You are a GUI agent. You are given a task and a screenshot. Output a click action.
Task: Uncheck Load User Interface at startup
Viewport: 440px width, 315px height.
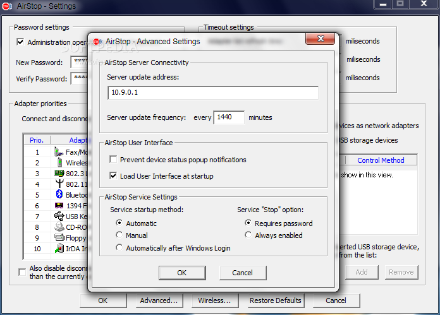113,176
